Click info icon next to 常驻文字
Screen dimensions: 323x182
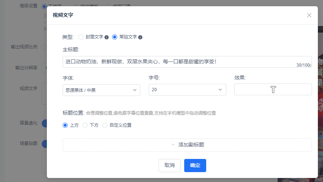[x=140, y=37]
